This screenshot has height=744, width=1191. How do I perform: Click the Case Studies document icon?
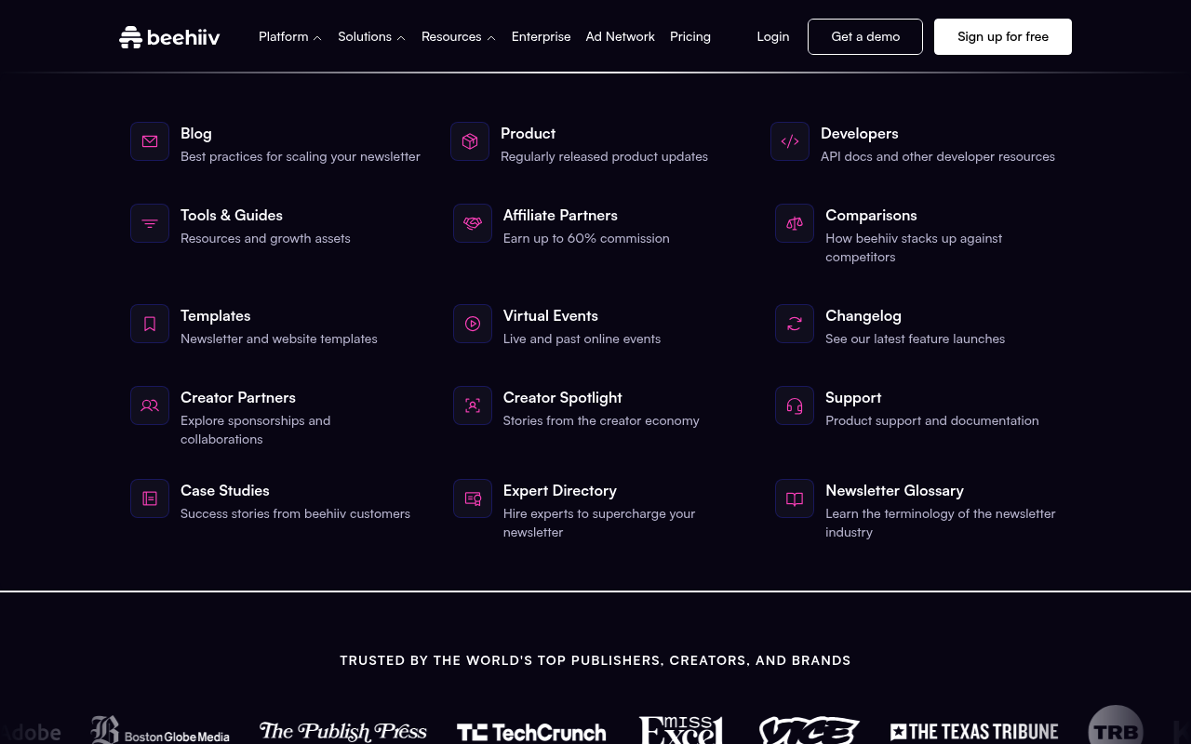click(x=150, y=498)
